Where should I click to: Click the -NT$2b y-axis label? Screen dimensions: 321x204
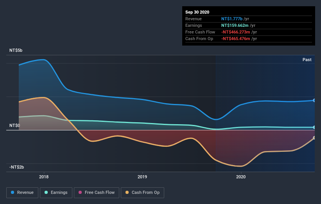[16, 167]
